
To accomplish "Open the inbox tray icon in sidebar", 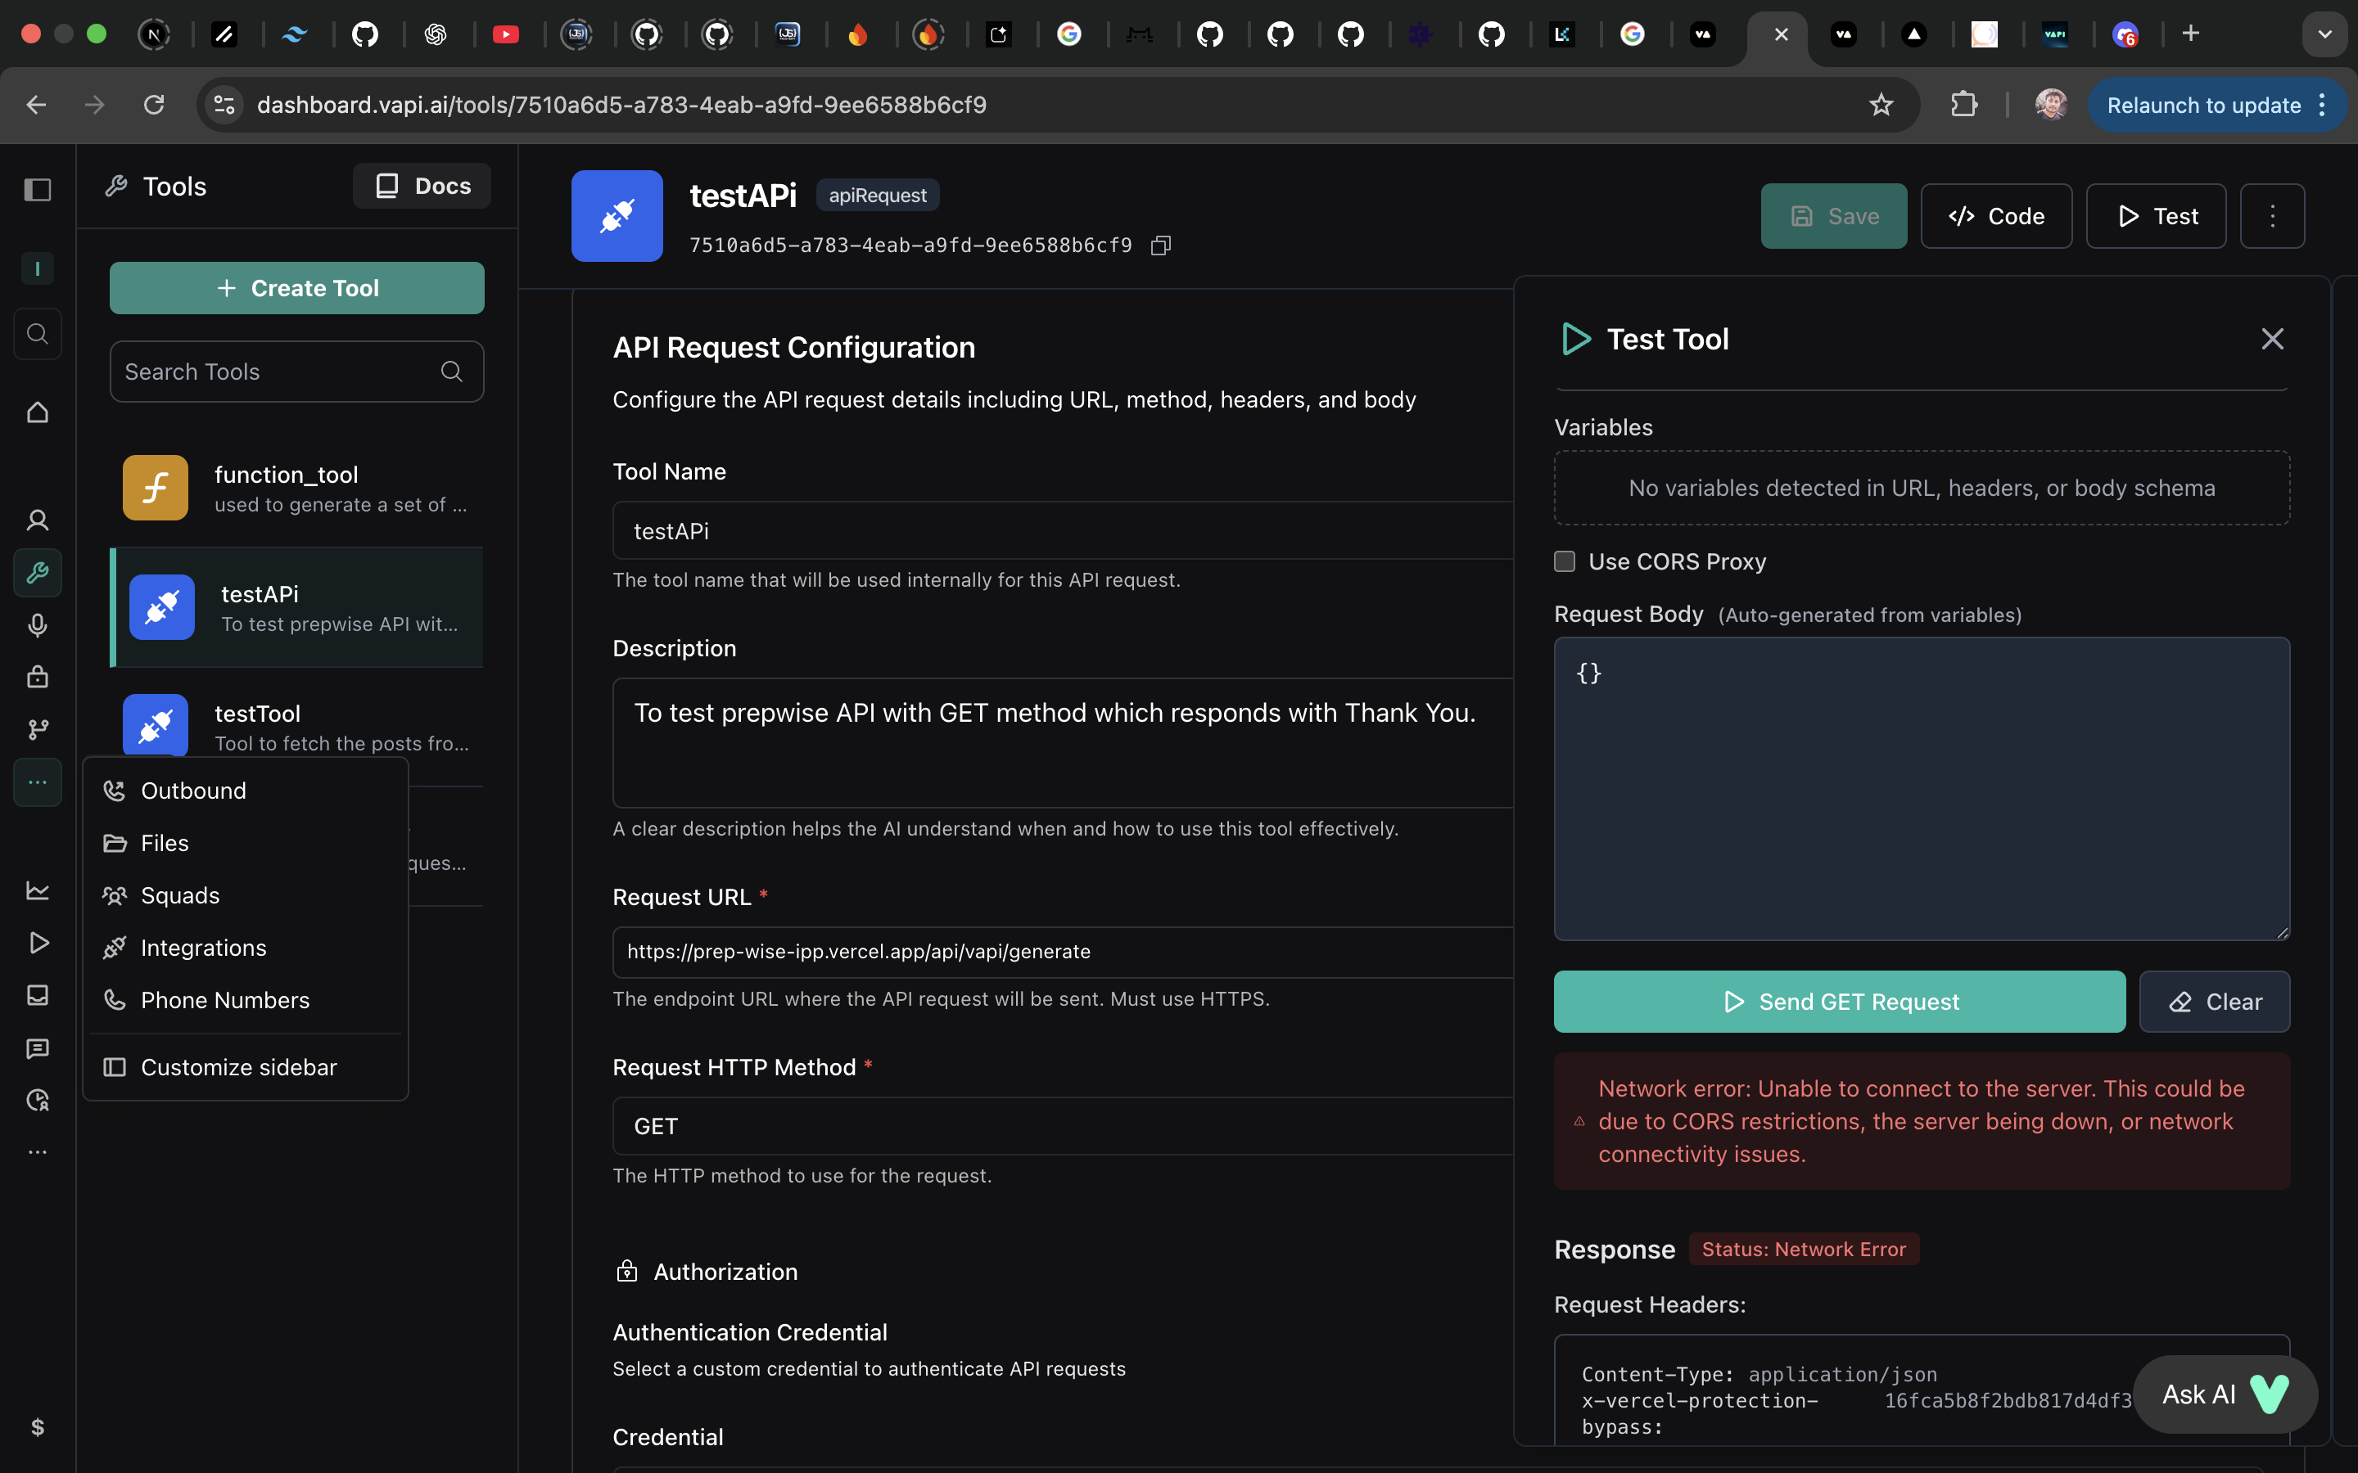I will (x=37, y=994).
